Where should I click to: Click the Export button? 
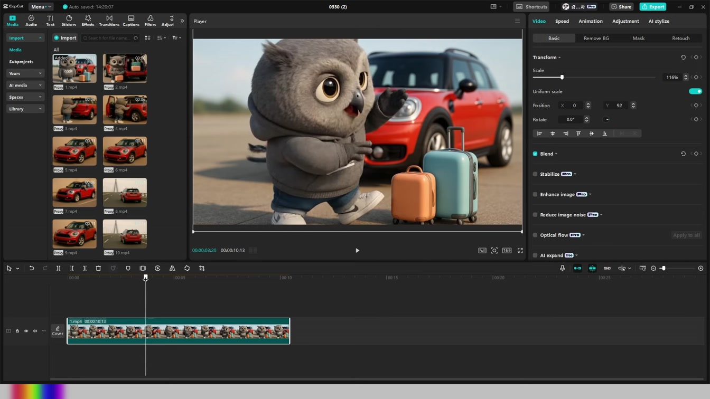(653, 7)
